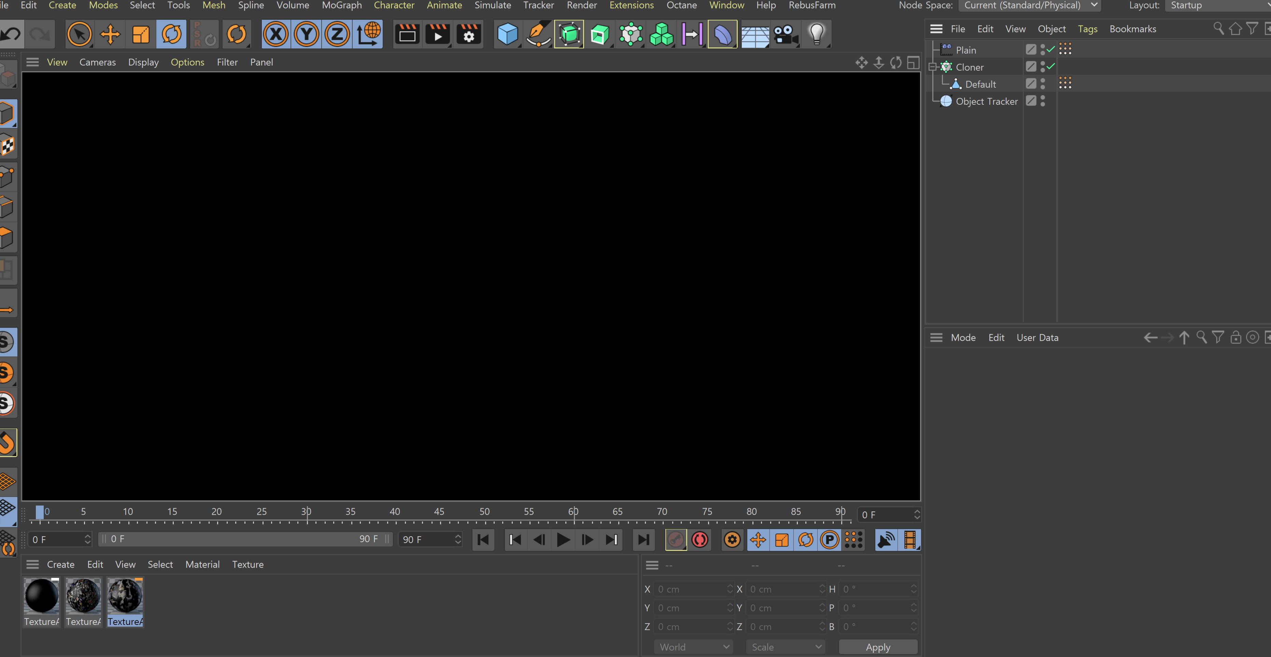Step the end frame 90 F spinner

(x=458, y=539)
